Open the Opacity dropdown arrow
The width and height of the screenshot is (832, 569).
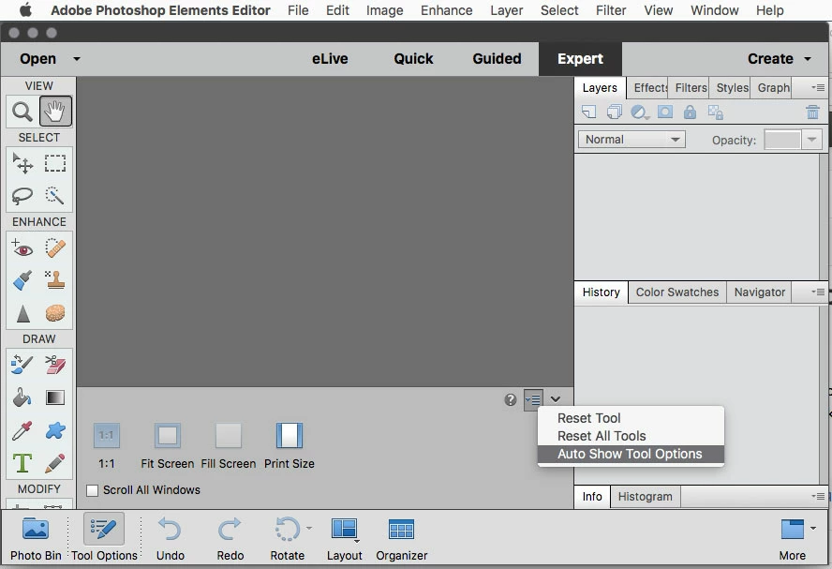(x=811, y=140)
